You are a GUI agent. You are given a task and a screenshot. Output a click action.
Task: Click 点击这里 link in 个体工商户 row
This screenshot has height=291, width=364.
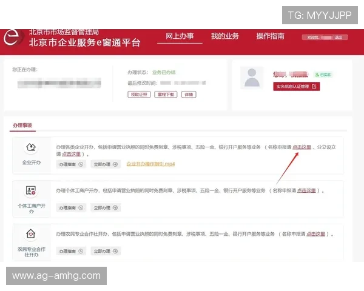(306, 190)
